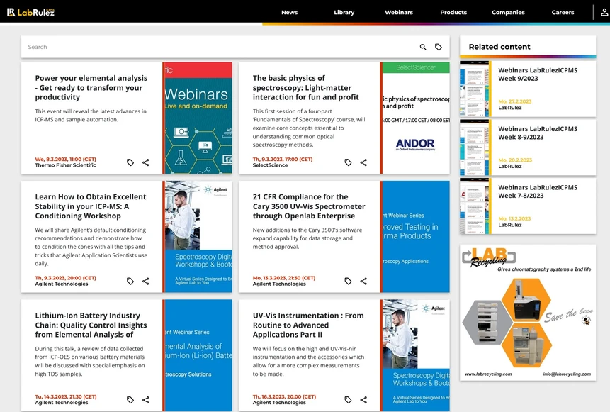Viewport: 610px width, 412px height.
Task: Click the Week 8-9/2023 related content thumbnail
Action: 475,147
